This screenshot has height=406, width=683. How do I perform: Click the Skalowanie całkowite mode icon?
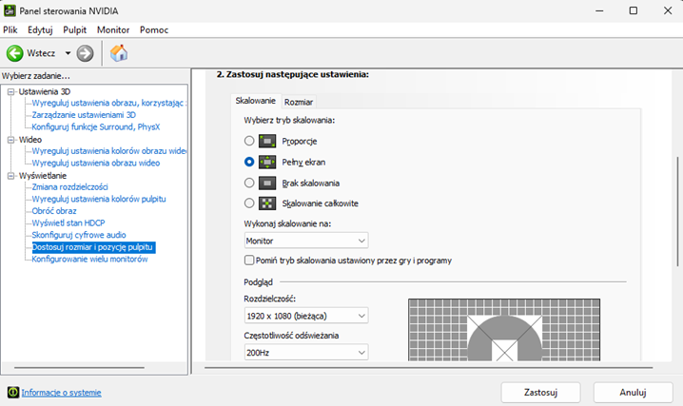(x=267, y=203)
